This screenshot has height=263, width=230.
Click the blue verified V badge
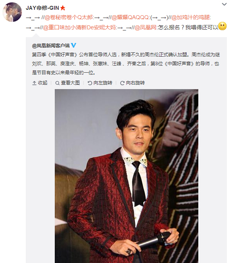coord(74,45)
